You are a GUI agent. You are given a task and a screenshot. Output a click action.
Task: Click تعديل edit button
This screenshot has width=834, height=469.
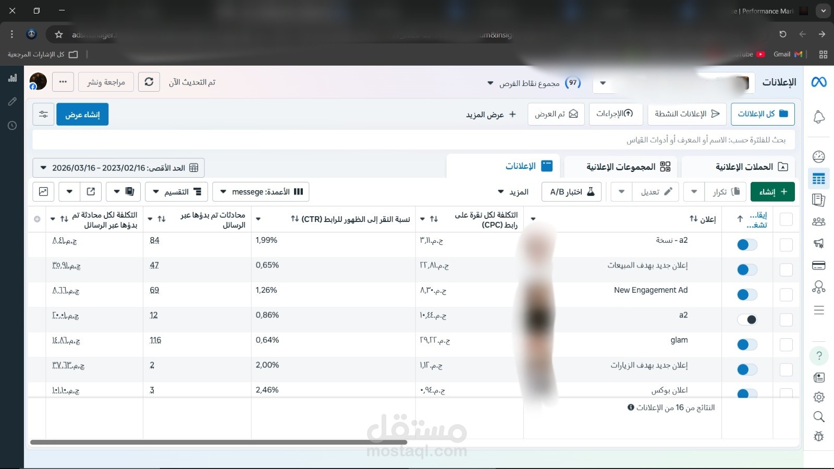coord(655,192)
